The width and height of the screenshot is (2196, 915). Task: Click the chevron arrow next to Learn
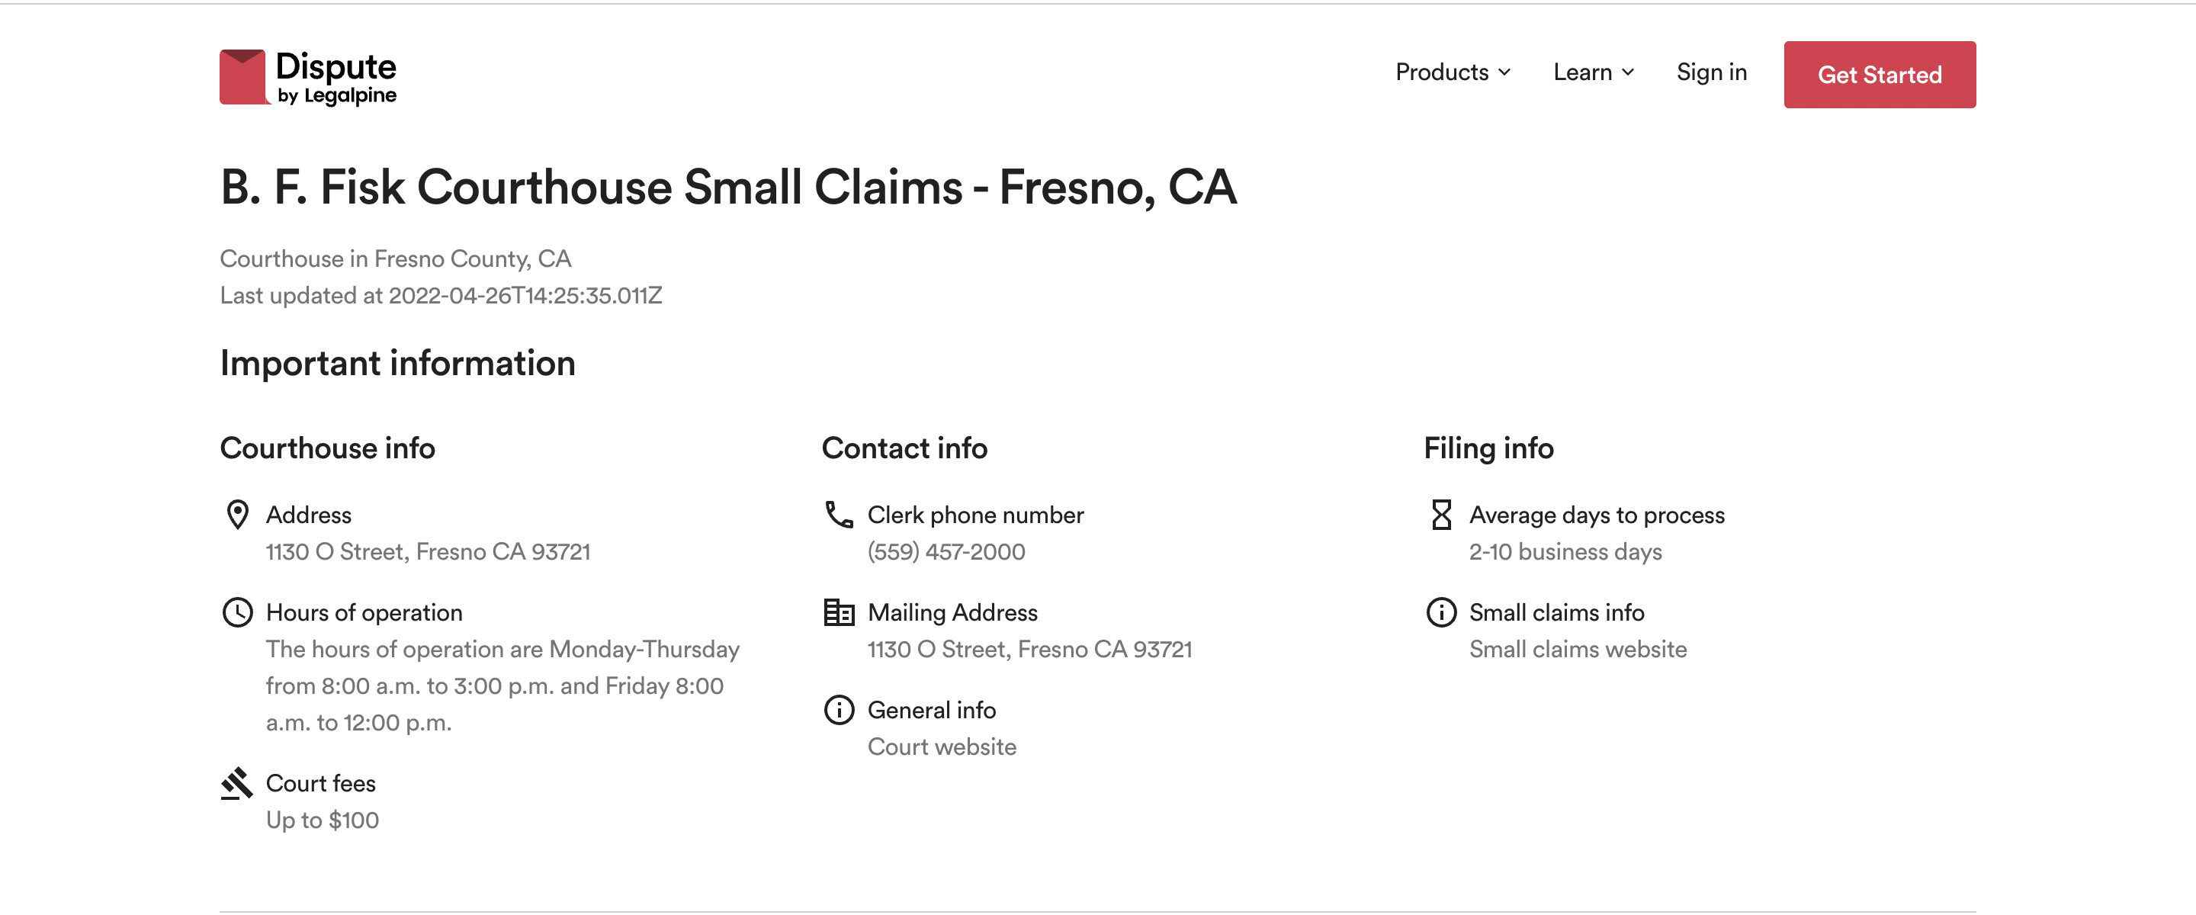coord(1626,72)
